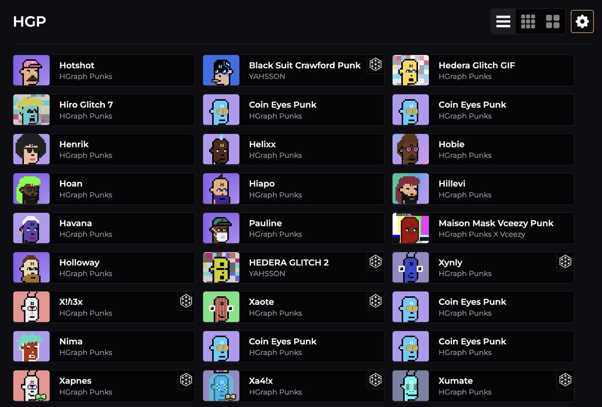Switch to large grid view
The image size is (602, 407).
click(553, 22)
